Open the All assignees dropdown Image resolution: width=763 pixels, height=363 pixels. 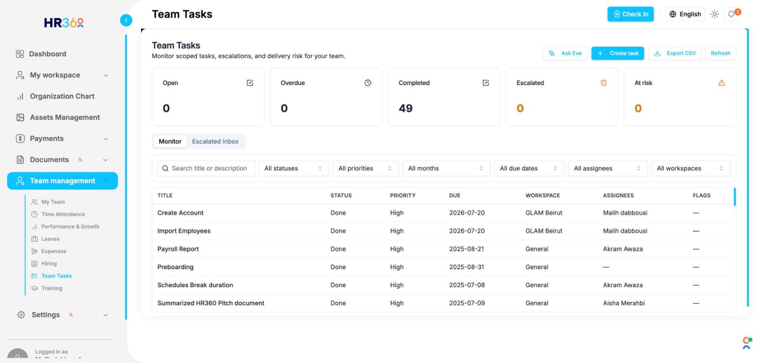(x=608, y=169)
